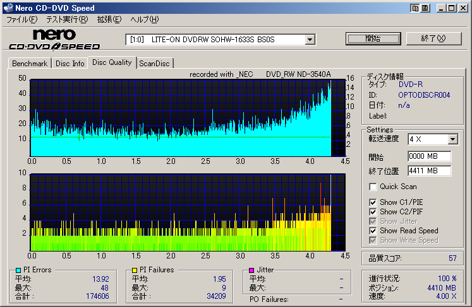Open the 拡張(E) menu

click(x=109, y=20)
